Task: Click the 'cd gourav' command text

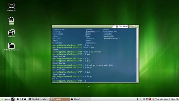Action: [96, 52]
